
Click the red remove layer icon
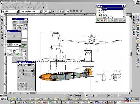coord(101,20)
